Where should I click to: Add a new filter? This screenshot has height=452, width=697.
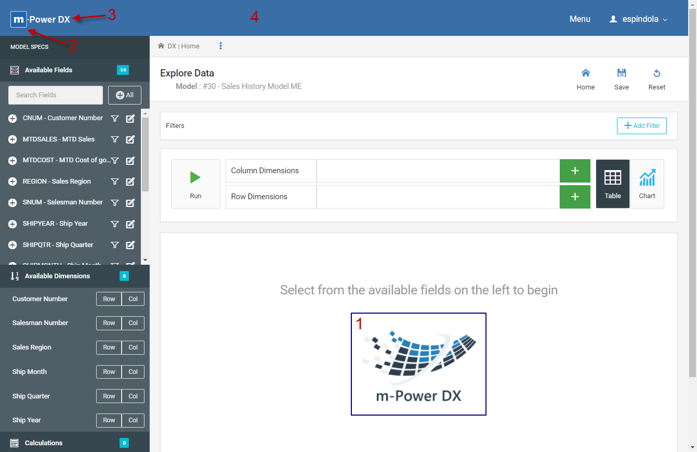(642, 126)
